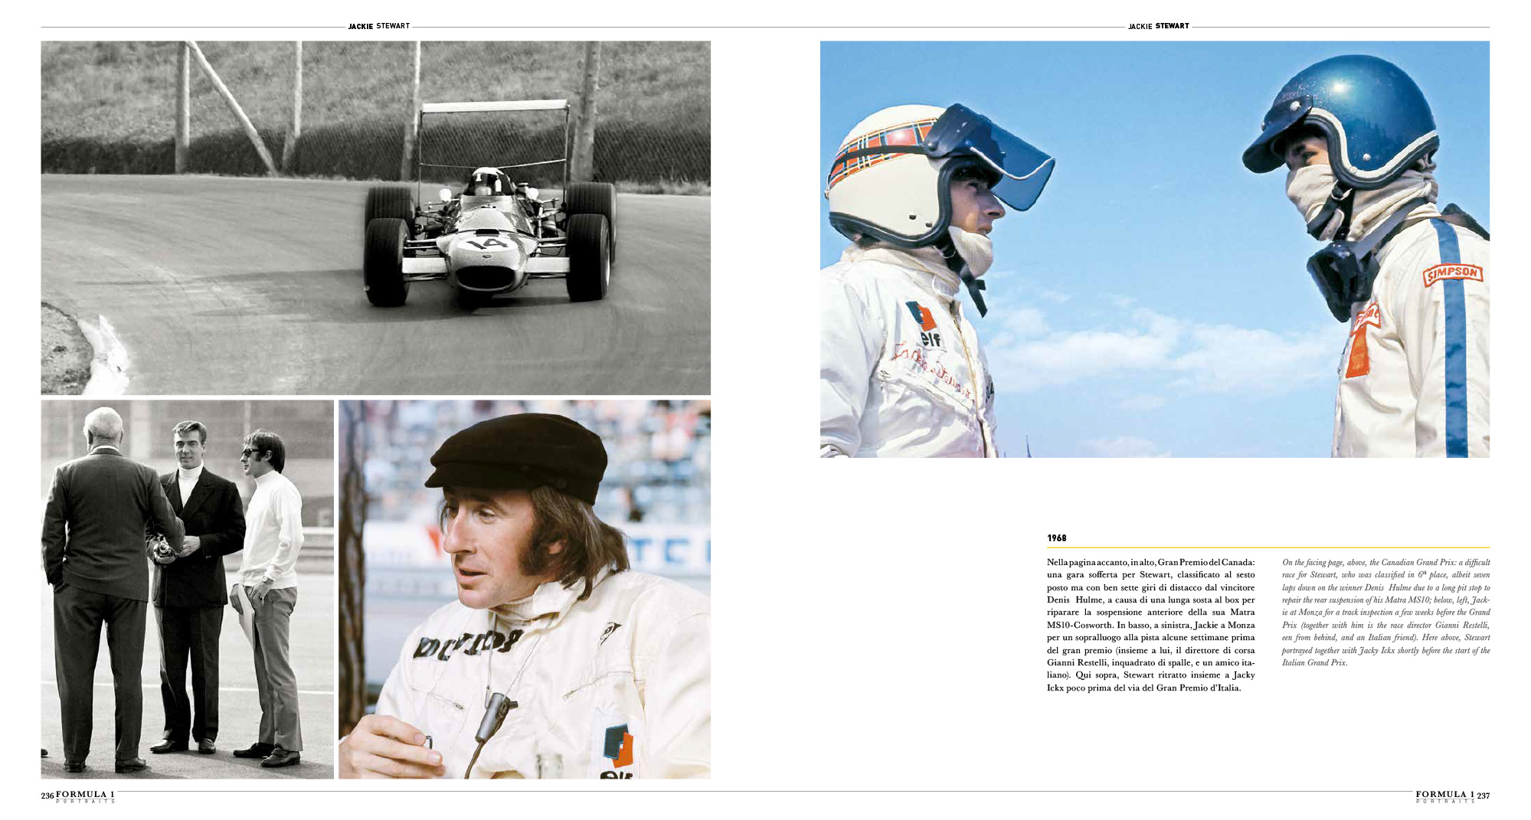Click the number 14 on car nose
Screen dimensions: 1531x820
coord(487,244)
